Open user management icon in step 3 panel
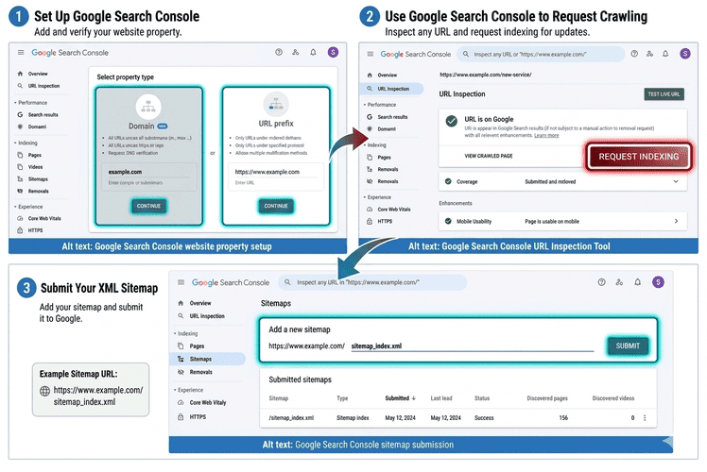707x472 pixels. [x=619, y=282]
